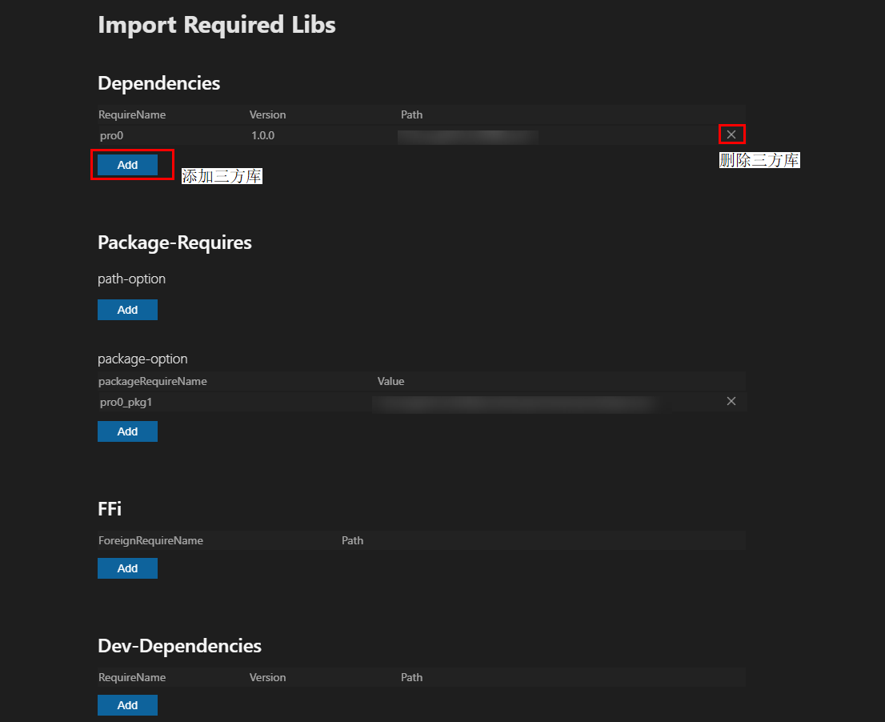
Task: Click Version header in Dev-Dependencies table
Action: click(x=267, y=677)
